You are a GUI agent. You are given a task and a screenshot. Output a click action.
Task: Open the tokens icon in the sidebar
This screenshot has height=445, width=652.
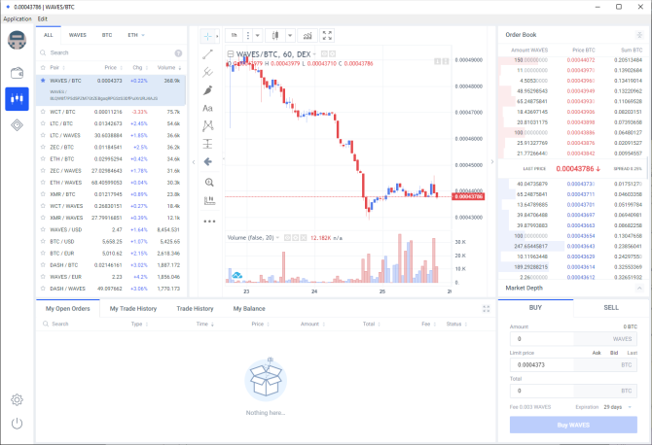(x=17, y=124)
